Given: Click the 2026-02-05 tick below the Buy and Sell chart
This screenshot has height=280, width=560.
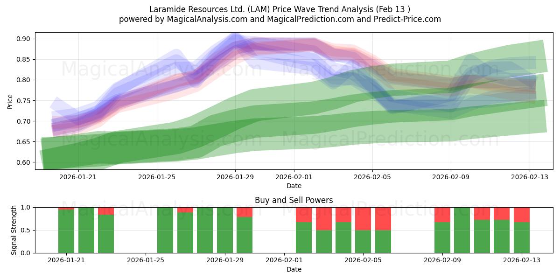Looking at the screenshot, I should [x=363, y=260].
